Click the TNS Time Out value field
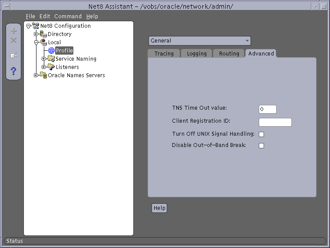330x248 pixels. tap(267, 109)
